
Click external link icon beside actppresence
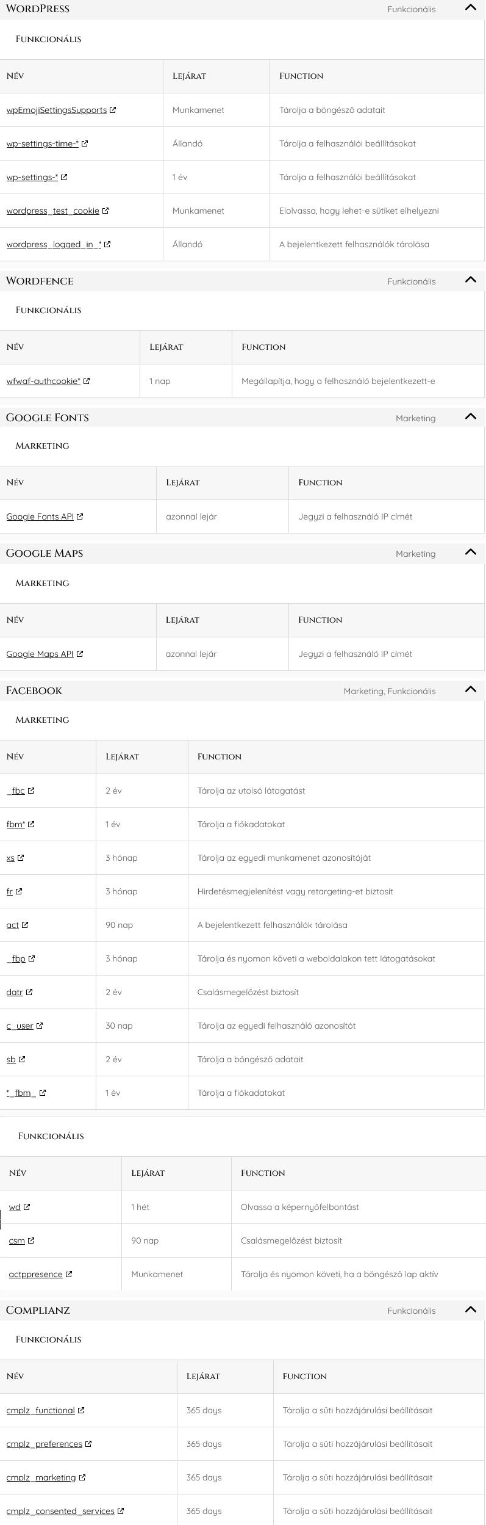pyautogui.click(x=69, y=1274)
